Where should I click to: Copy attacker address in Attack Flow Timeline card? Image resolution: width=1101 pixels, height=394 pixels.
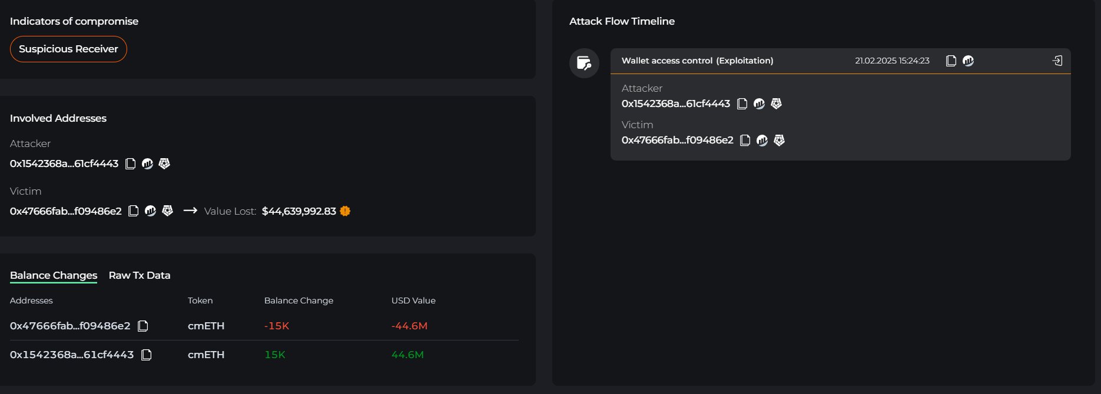742,104
